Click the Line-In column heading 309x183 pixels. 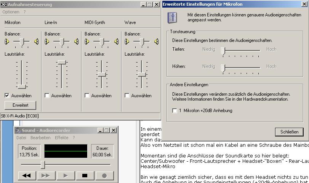click(51, 22)
